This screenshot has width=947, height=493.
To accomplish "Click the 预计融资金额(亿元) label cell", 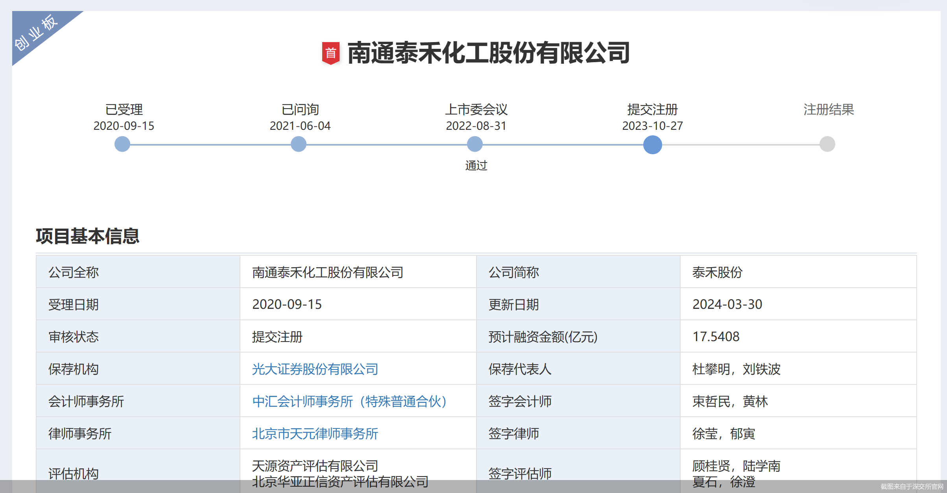I will tap(578, 336).
